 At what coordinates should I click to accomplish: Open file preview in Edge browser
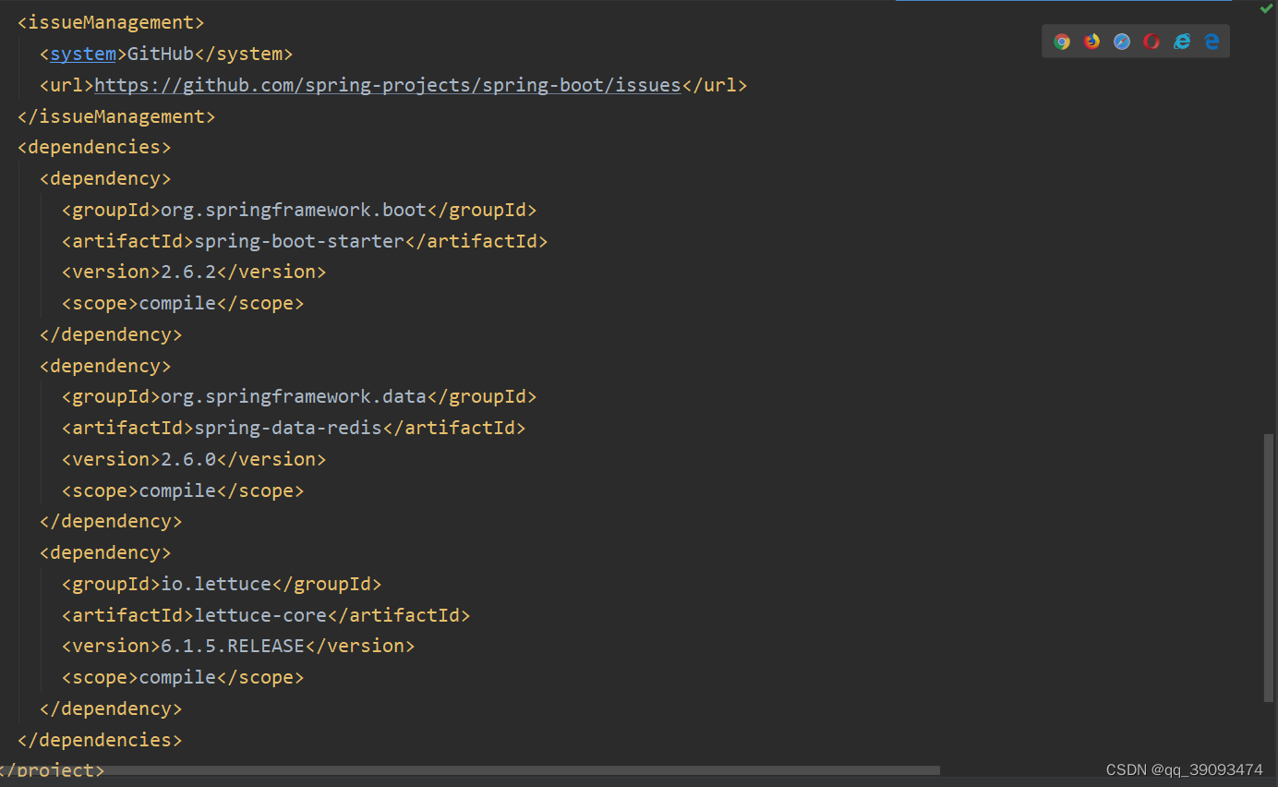click(x=1212, y=42)
